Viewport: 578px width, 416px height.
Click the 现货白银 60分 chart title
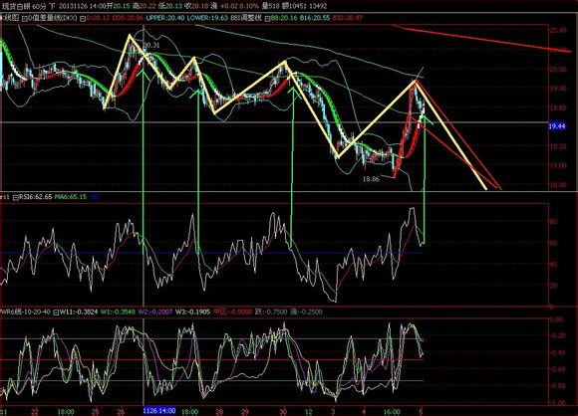point(25,6)
